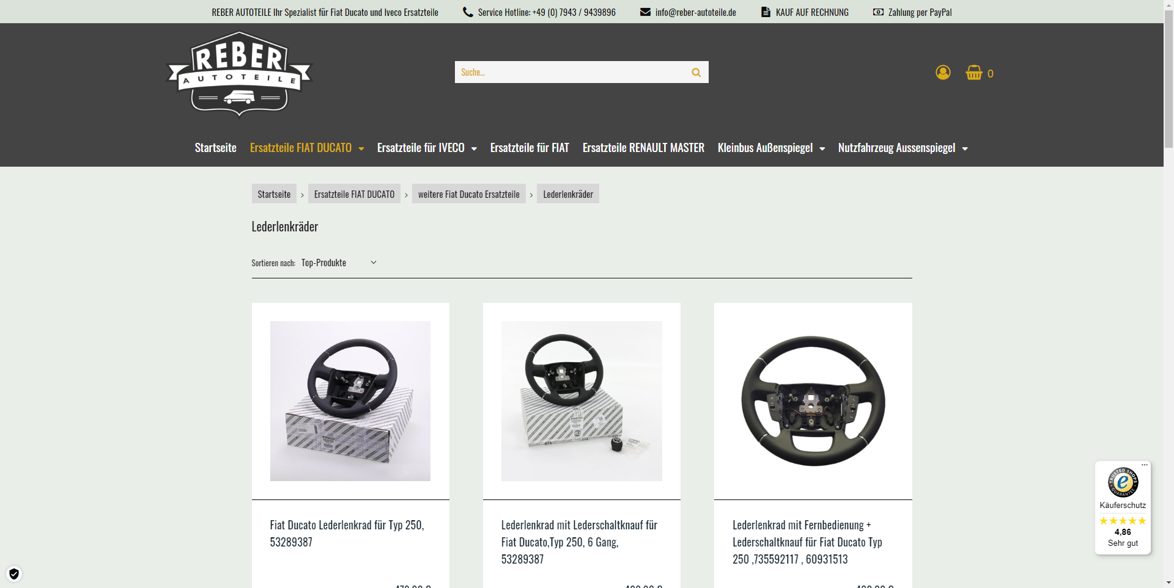Open Fiat Ducato Lederlenkrad Typ 250 product title

click(x=347, y=534)
